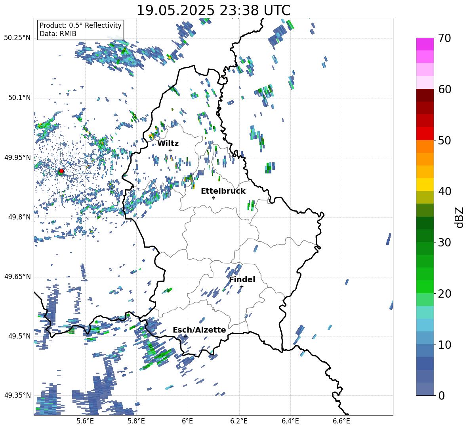
Task: Click the 'Product: 0.5° Reflectivity' text
Action: 80,25
